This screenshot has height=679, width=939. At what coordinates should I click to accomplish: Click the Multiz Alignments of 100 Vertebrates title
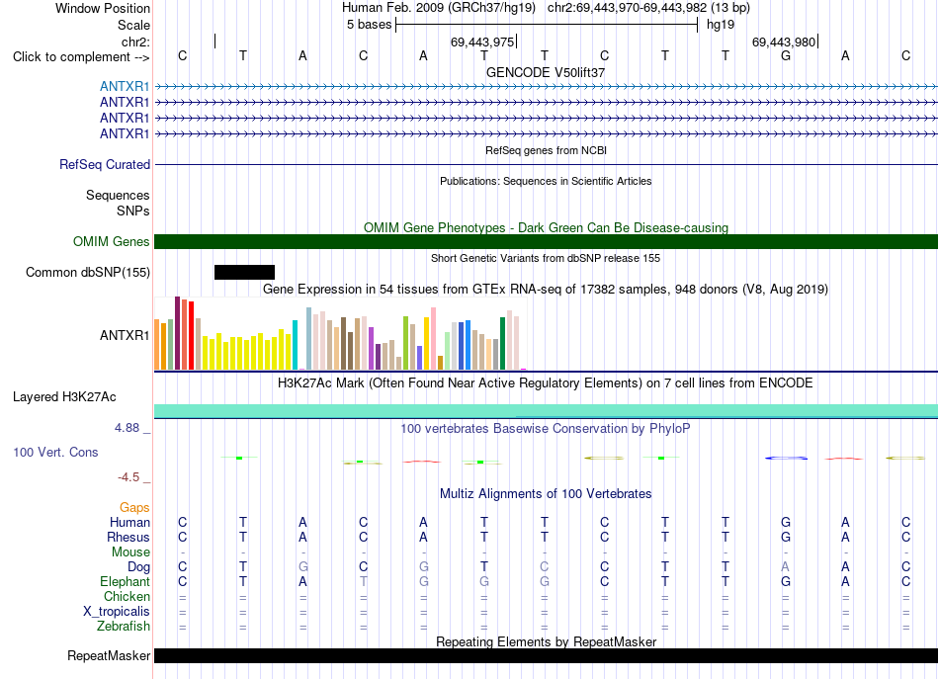click(x=546, y=494)
